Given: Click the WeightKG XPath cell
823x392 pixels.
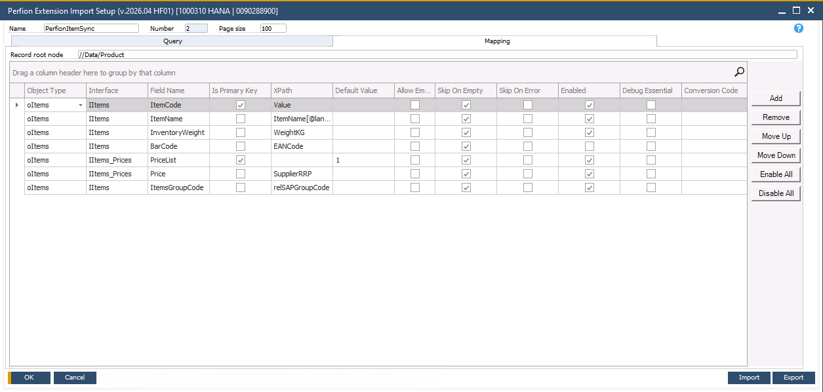Looking at the screenshot, I should pyautogui.click(x=302, y=132).
